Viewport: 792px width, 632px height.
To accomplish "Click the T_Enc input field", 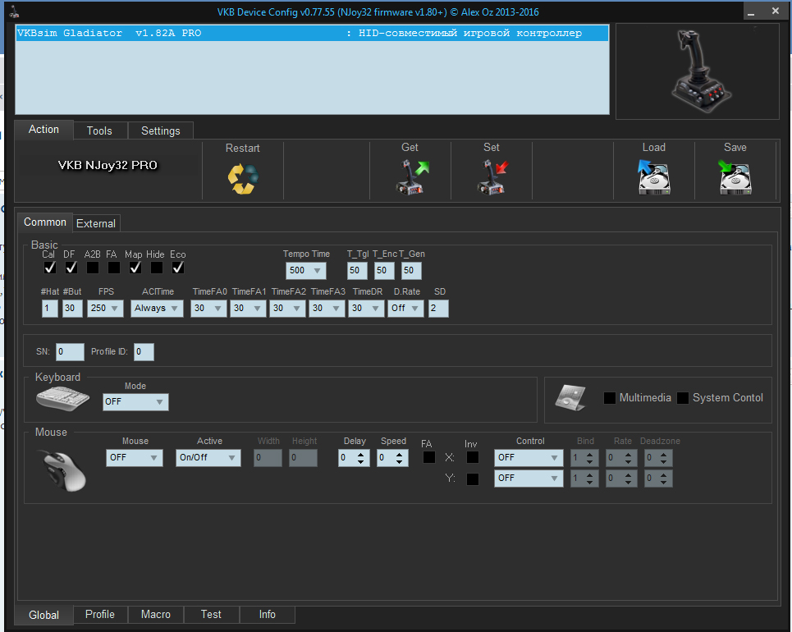I will (x=384, y=270).
